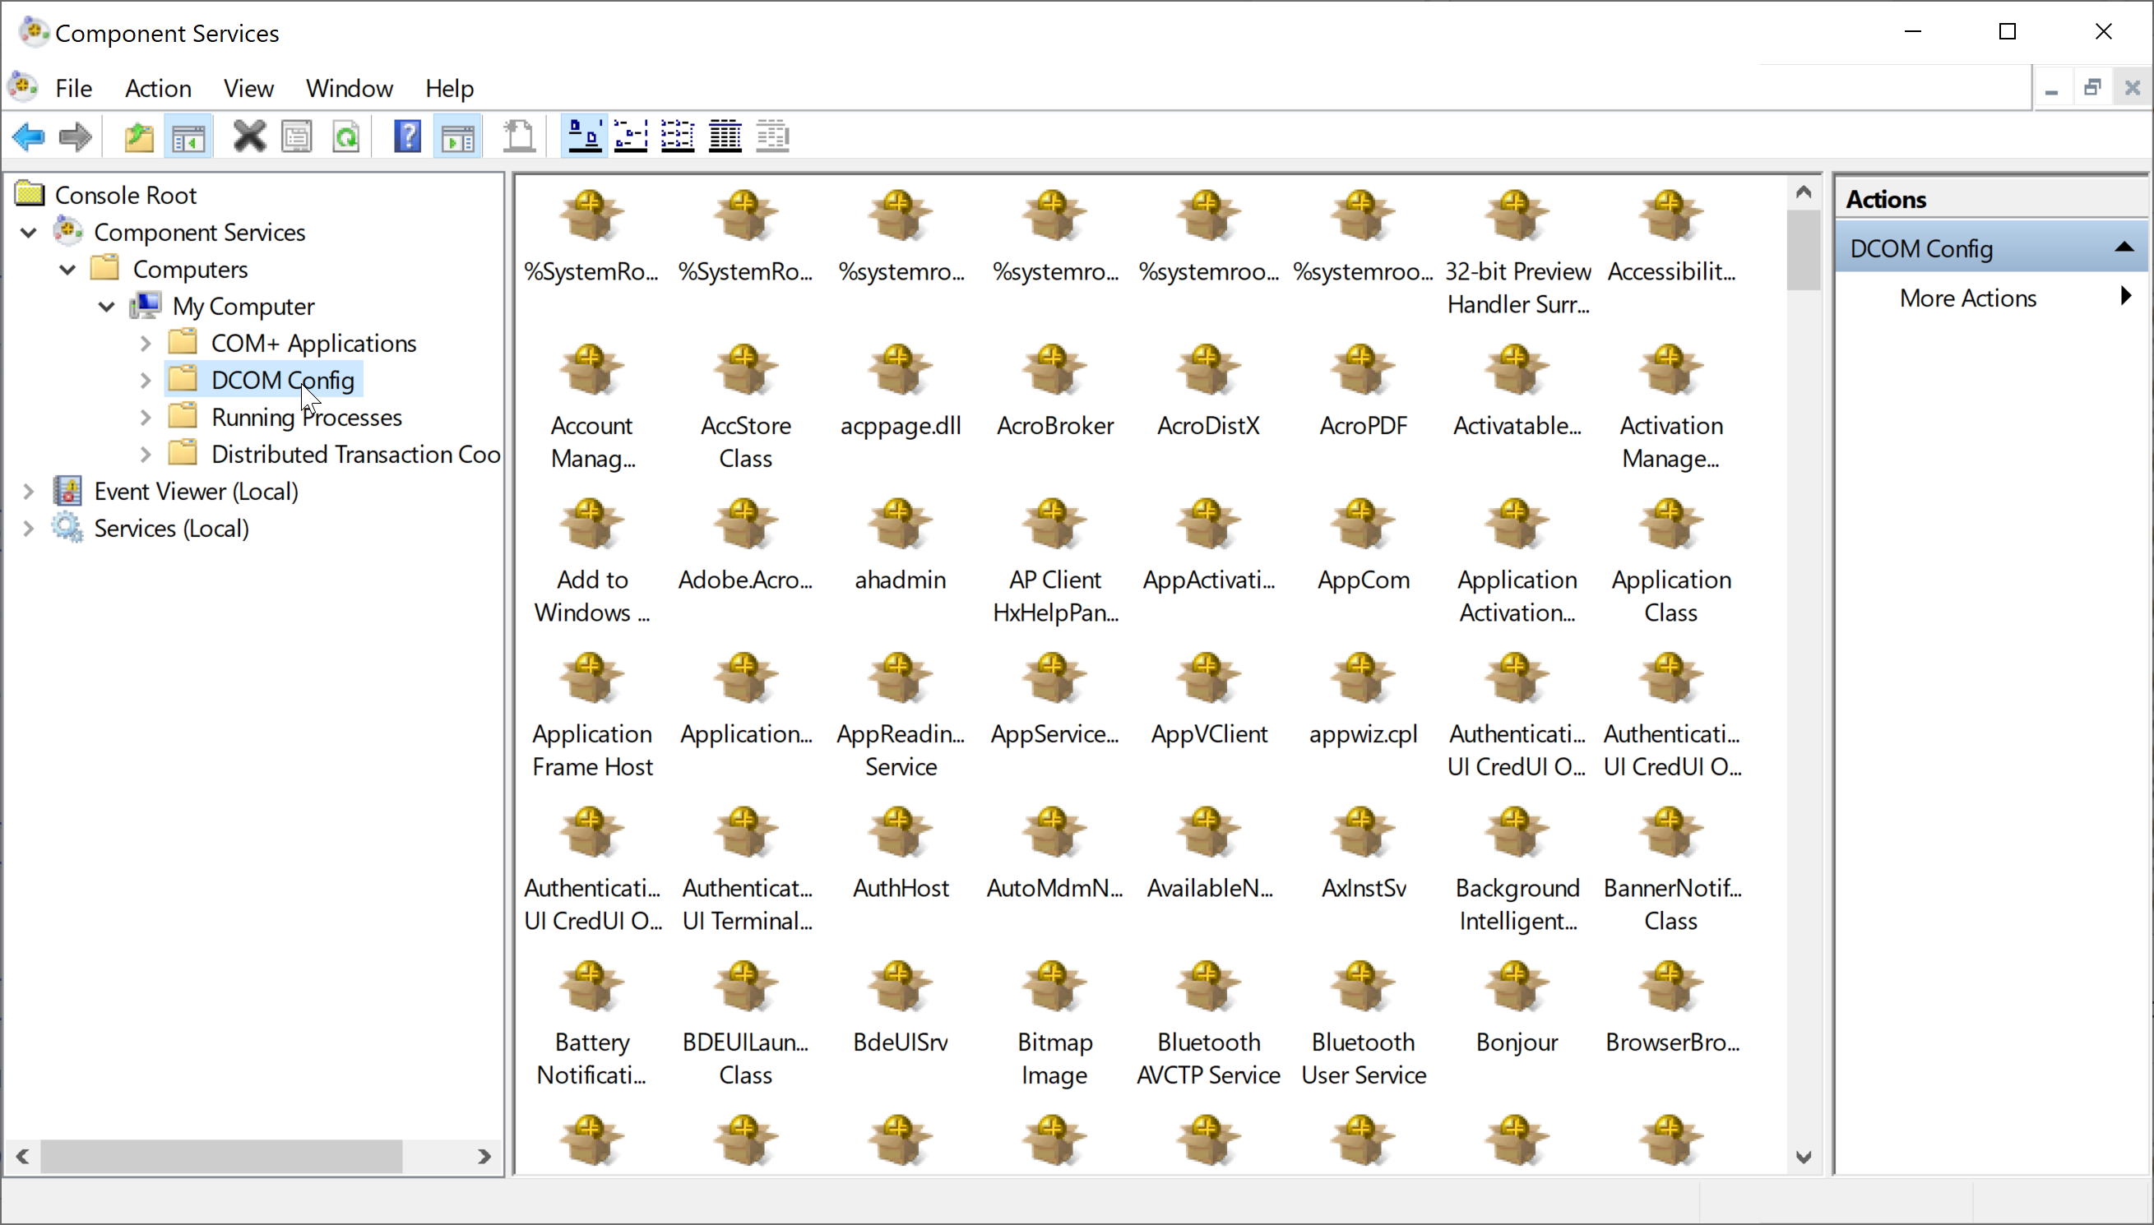Image resolution: width=2154 pixels, height=1225 pixels.
Task: Expand the Distributed Transaction Coordinator node
Action: pos(143,454)
